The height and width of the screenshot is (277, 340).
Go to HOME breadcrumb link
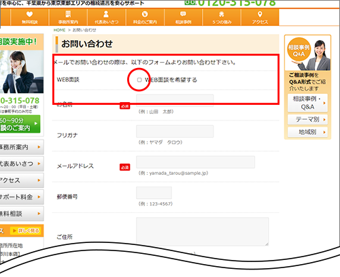[x=59, y=30]
